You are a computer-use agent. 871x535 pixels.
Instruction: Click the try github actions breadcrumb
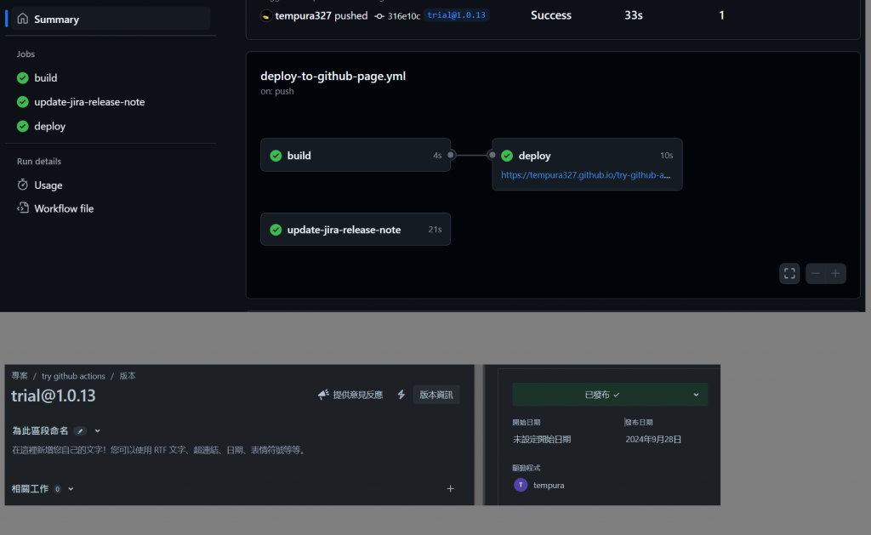(73, 376)
